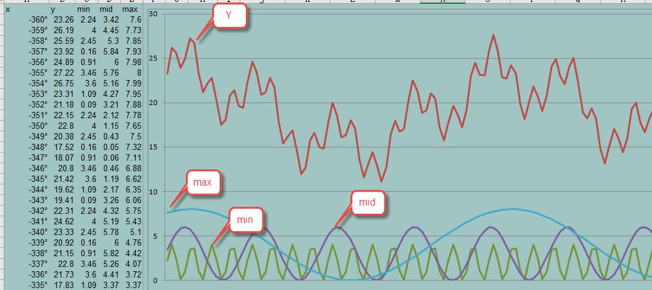
Task: Select the cell containing -355°
Action: click(x=38, y=73)
